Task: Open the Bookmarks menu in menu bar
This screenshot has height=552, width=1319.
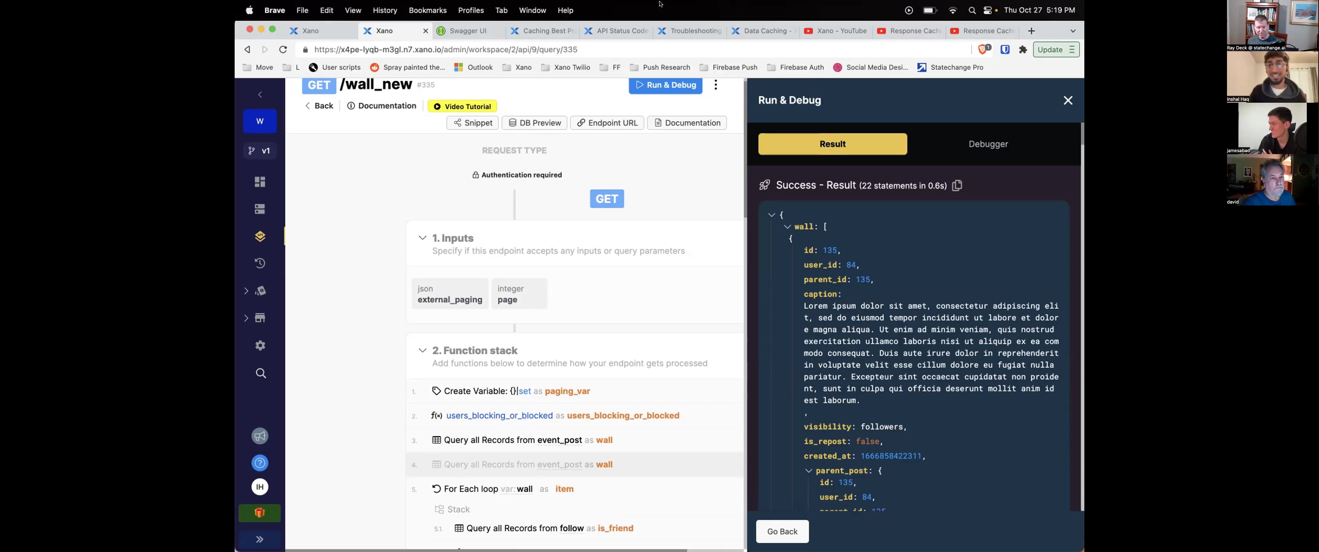Action: 427,10
